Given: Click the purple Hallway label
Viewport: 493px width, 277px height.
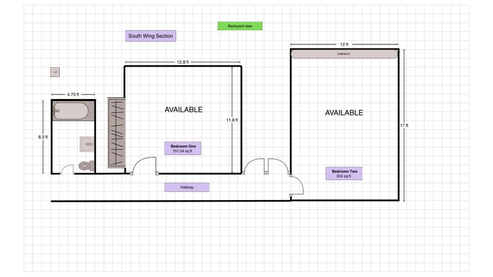Looking at the screenshot, I should (x=187, y=187).
